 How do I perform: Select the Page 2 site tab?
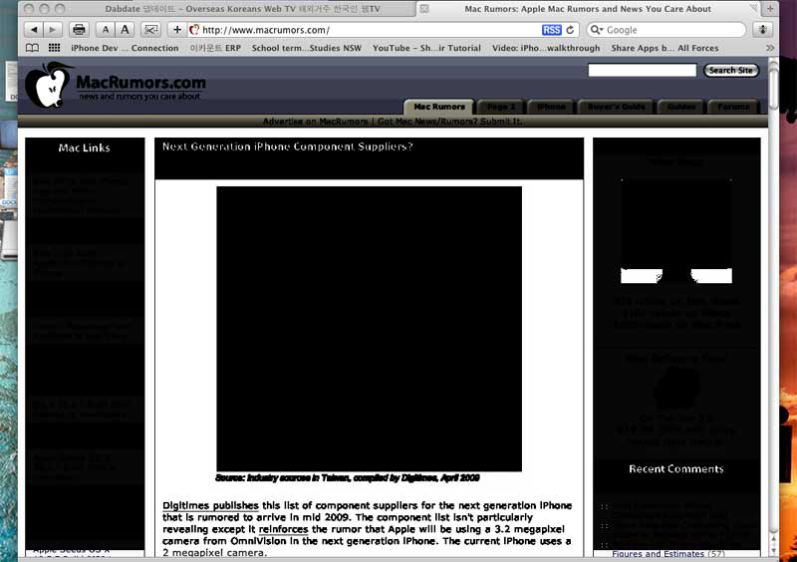pos(501,107)
